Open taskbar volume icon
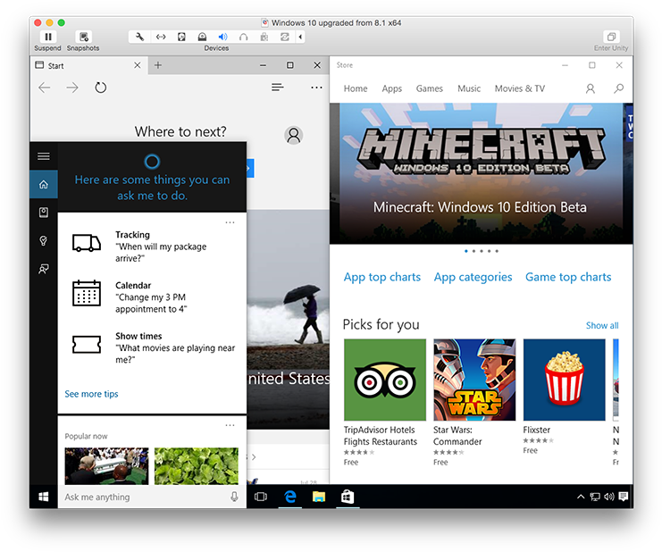 (x=608, y=497)
